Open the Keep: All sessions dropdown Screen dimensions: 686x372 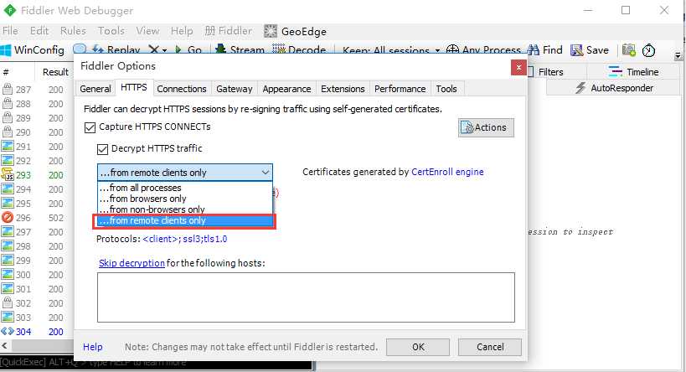click(391, 50)
